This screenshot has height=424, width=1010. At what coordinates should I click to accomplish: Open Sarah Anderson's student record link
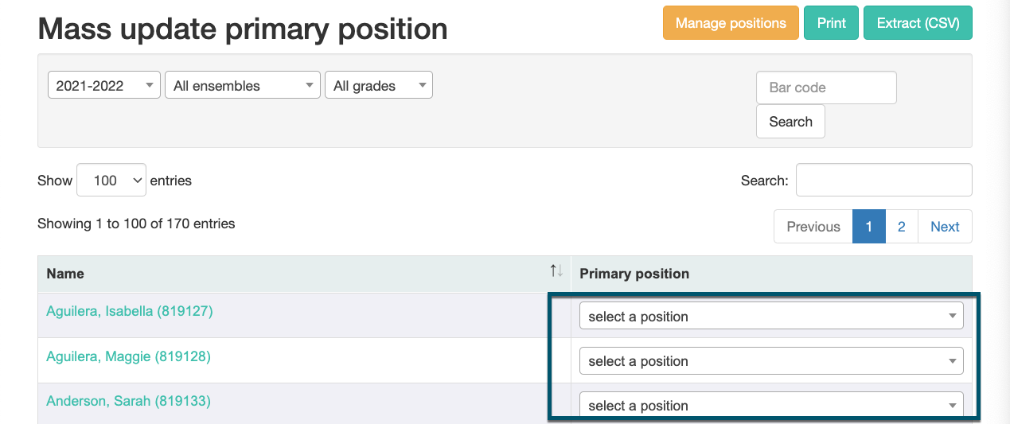(x=128, y=401)
